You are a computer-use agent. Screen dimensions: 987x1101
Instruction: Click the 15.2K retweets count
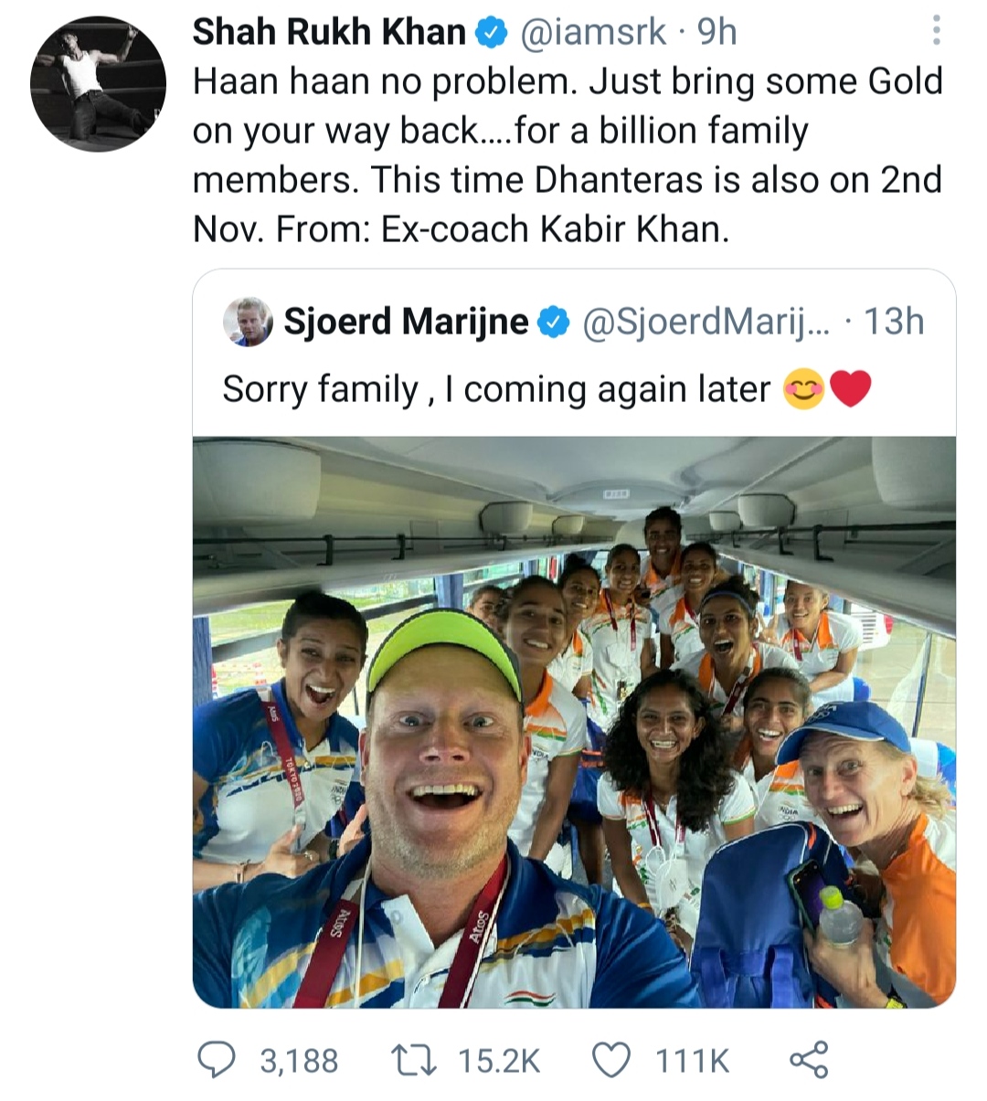click(x=499, y=1061)
